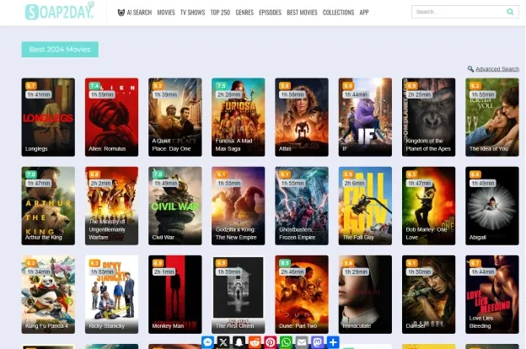Open the Movies menu

click(166, 13)
